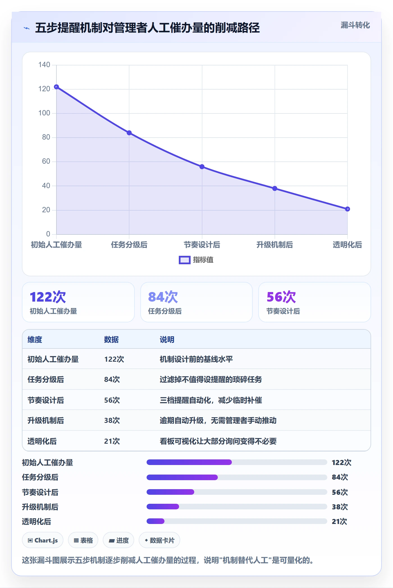The image size is (393, 588).
Task: Click the 五步提醒机制 chart title
Action: click(x=147, y=28)
